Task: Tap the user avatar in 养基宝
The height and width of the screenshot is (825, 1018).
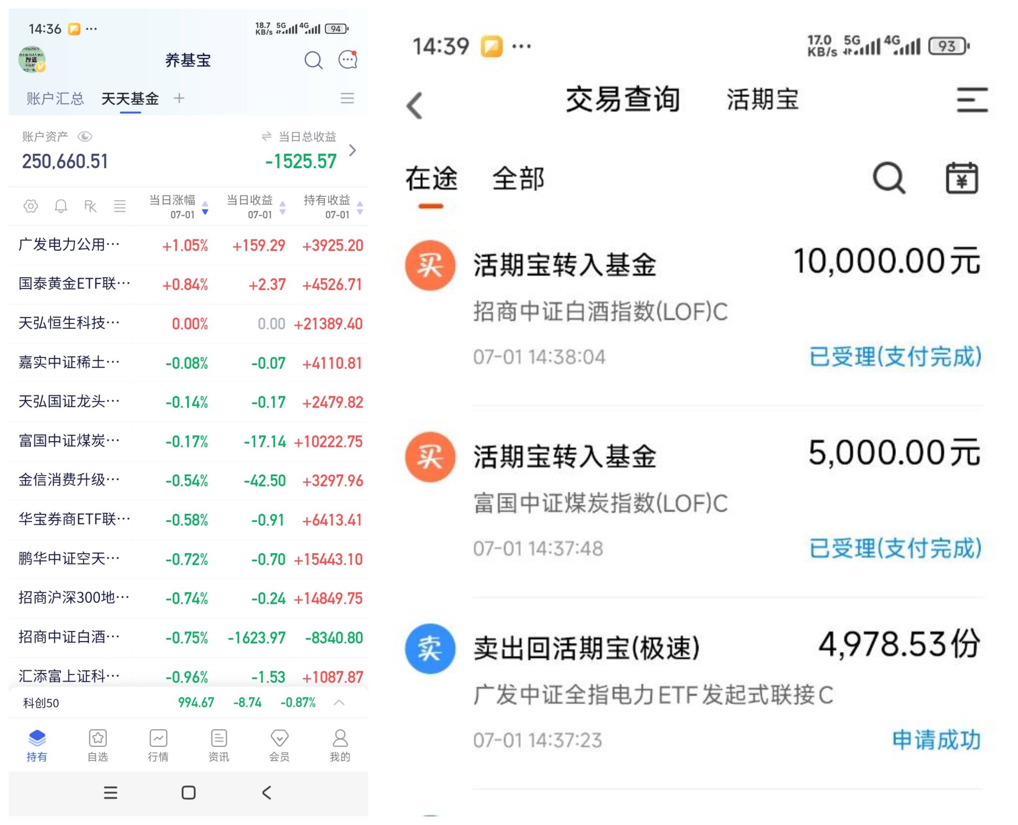Action: 32,59
